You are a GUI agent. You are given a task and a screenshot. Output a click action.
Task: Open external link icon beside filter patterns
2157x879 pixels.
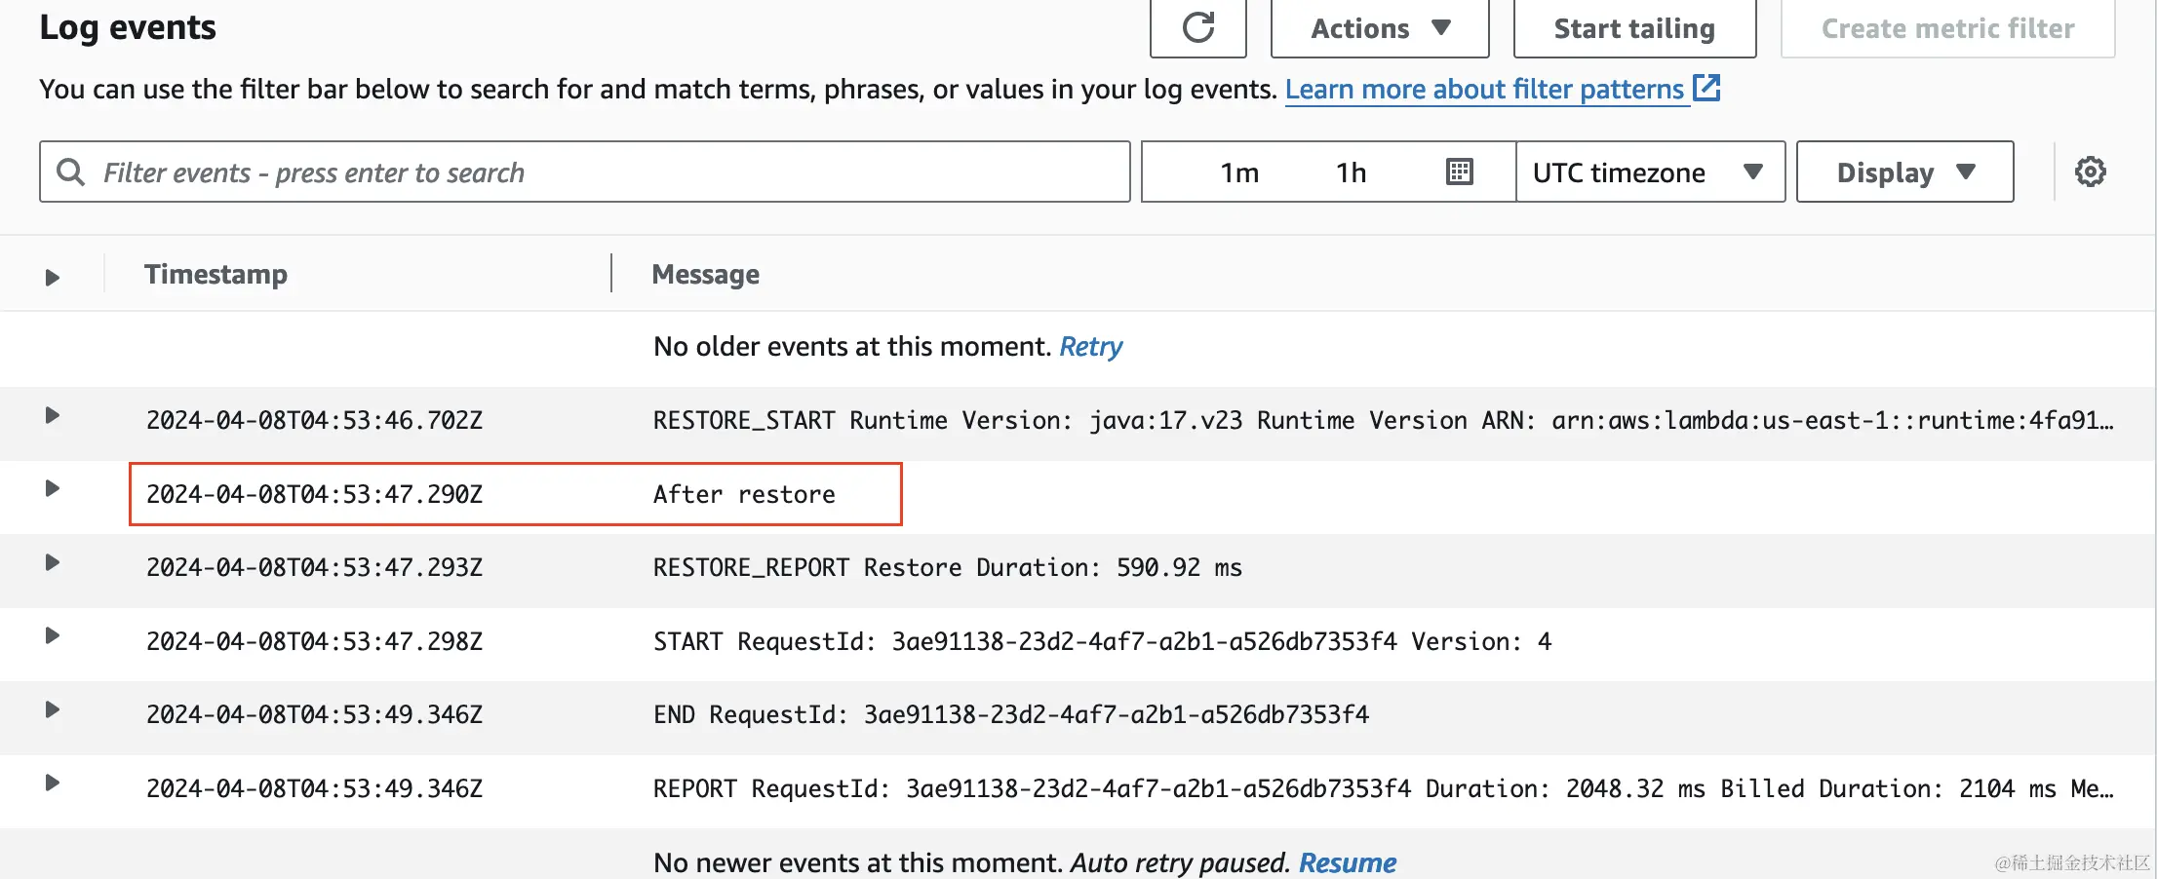[x=1706, y=88]
